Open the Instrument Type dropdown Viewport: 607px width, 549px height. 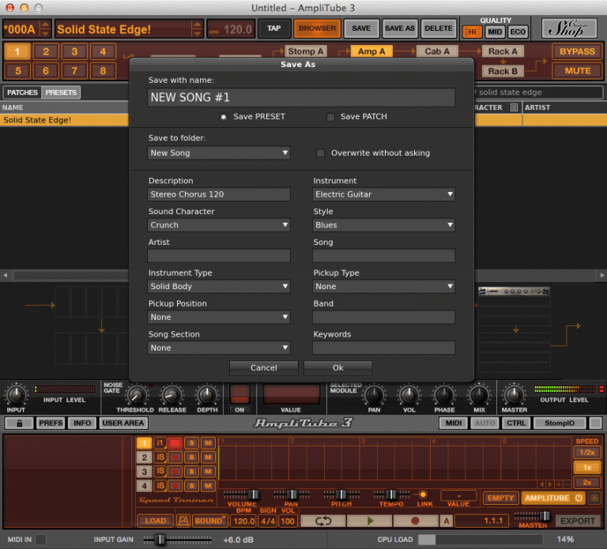(219, 286)
